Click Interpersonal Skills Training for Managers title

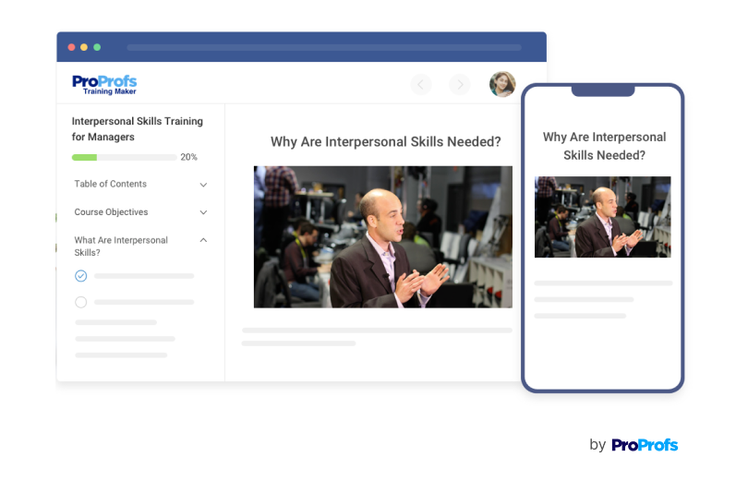point(138,129)
